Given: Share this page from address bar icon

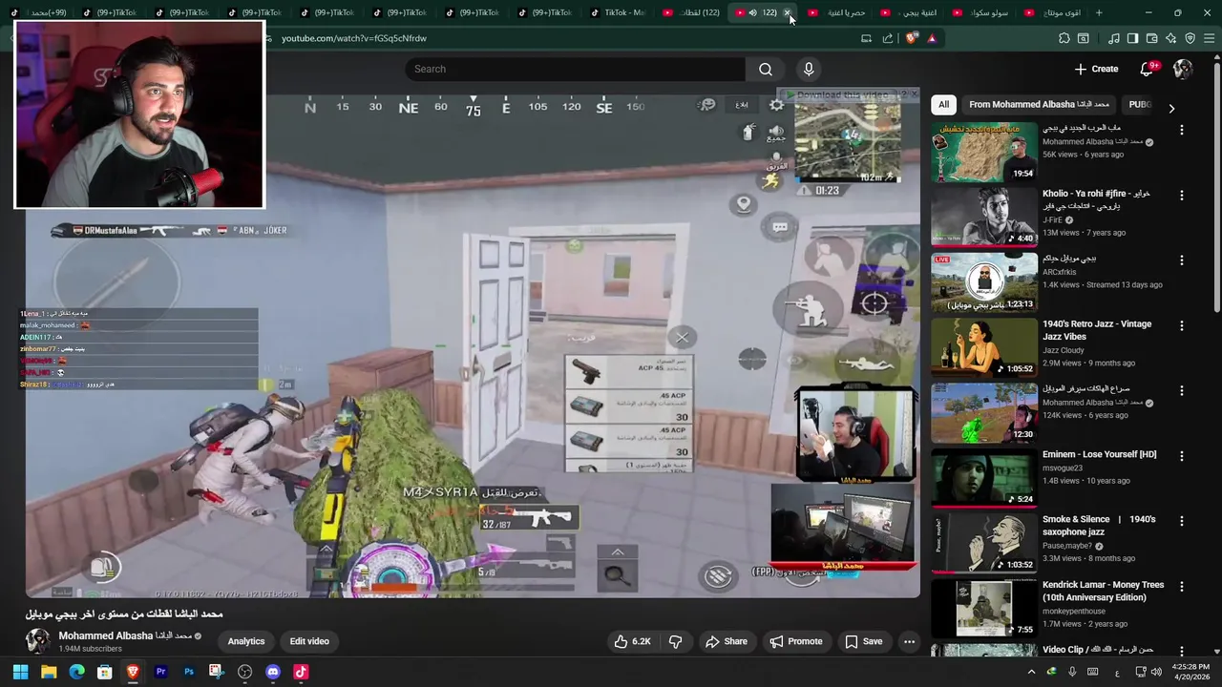Looking at the screenshot, I should coord(888,38).
